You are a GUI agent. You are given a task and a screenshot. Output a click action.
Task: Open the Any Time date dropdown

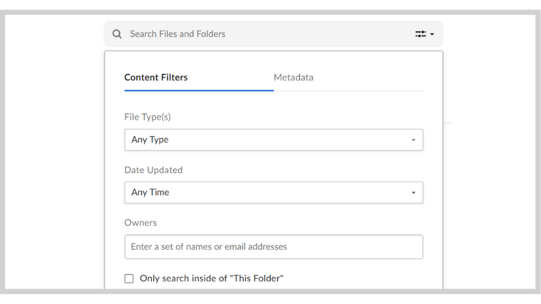click(x=274, y=192)
